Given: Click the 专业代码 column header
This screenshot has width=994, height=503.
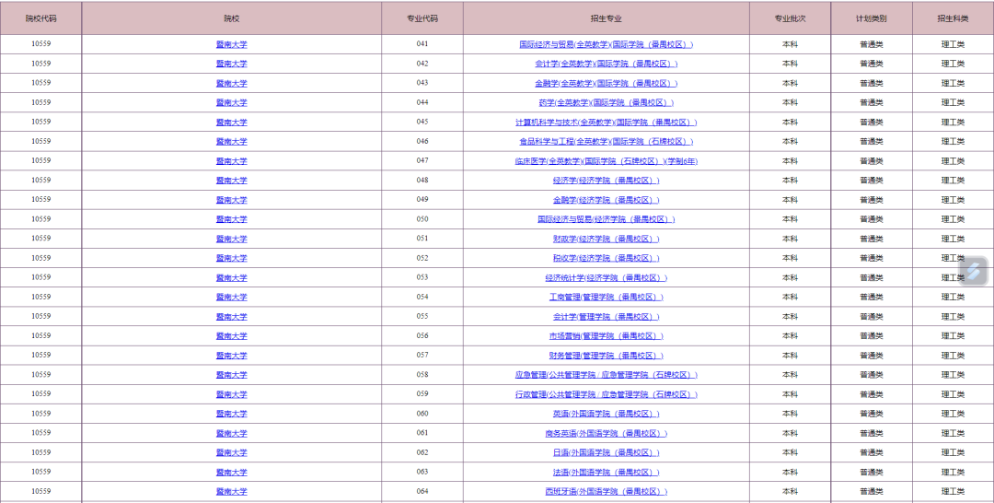Looking at the screenshot, I should coord(422,18).
